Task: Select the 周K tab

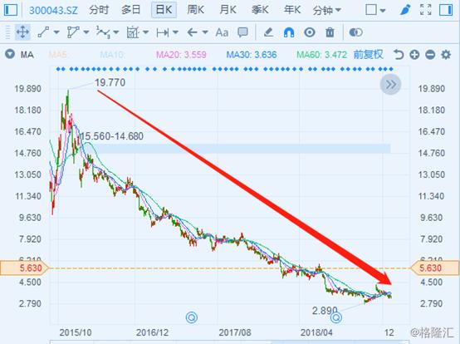Action: coord(196,10)
